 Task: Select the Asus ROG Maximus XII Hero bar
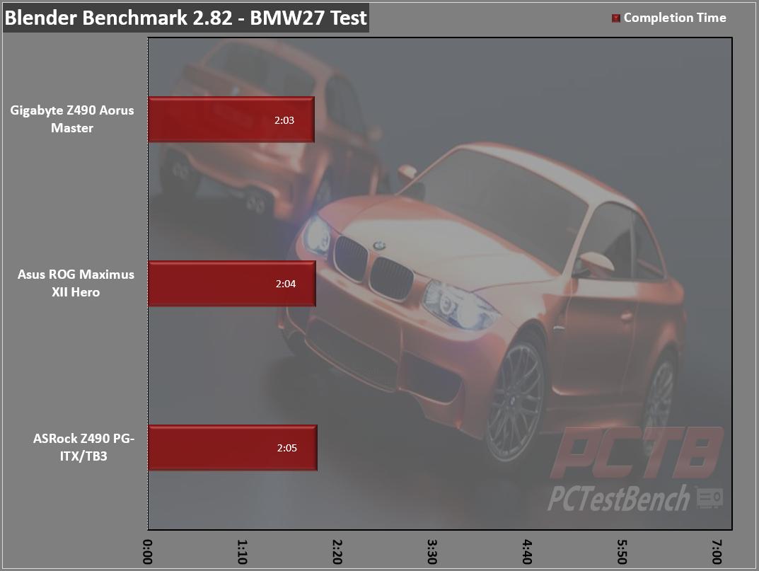point(232,283)
